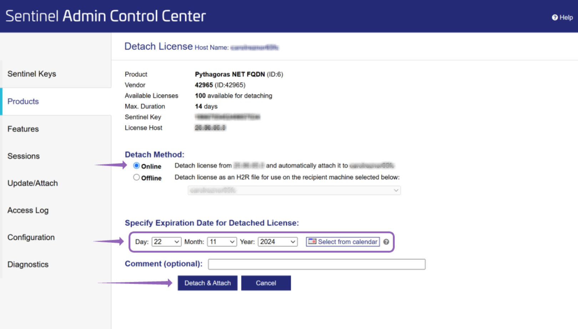
Task: Open Help from the header question icon
Action: pyautogui.click(x=555, y=17)
